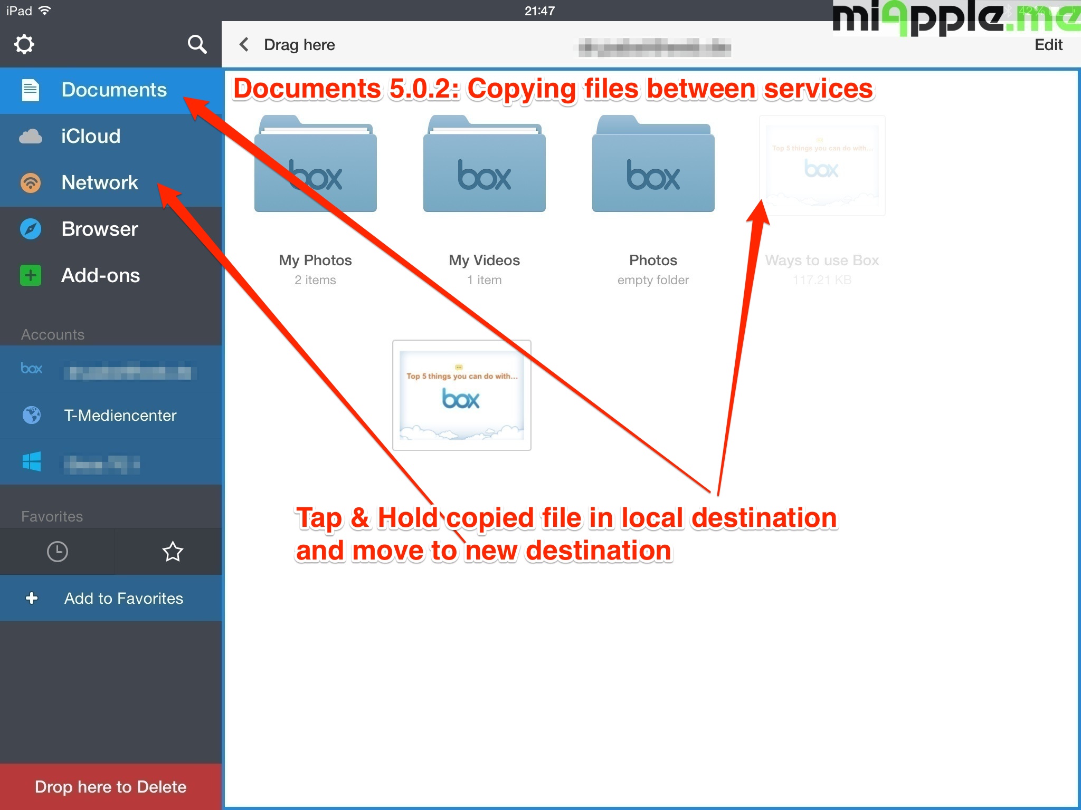This screenshot has height=810, width=1081.
Task: Select the dragged Box PDF thumbnail
Action: coord(461,396)
